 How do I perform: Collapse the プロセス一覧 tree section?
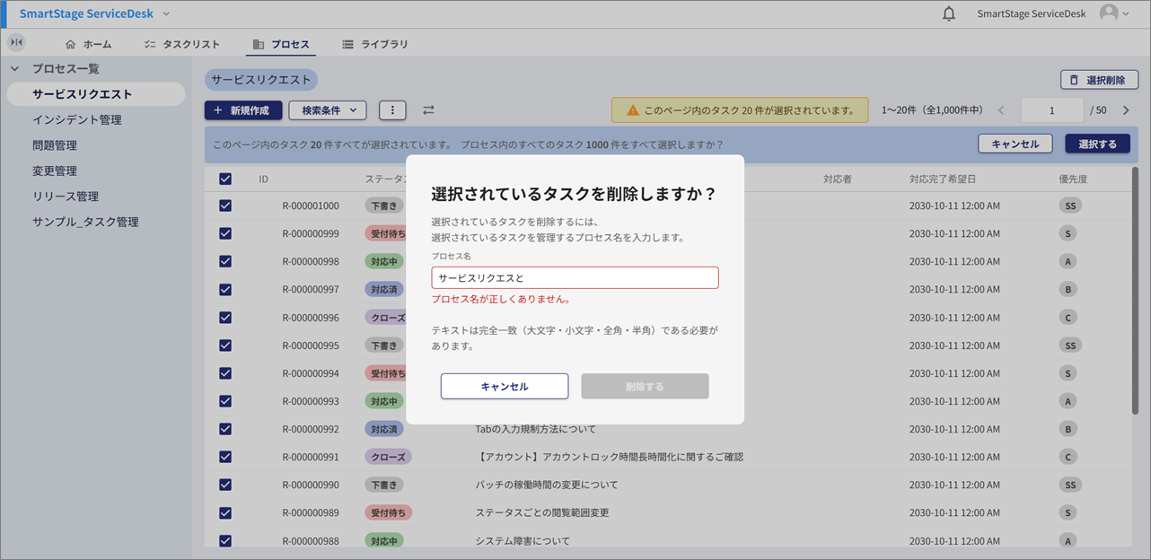(x=14, y=68)
